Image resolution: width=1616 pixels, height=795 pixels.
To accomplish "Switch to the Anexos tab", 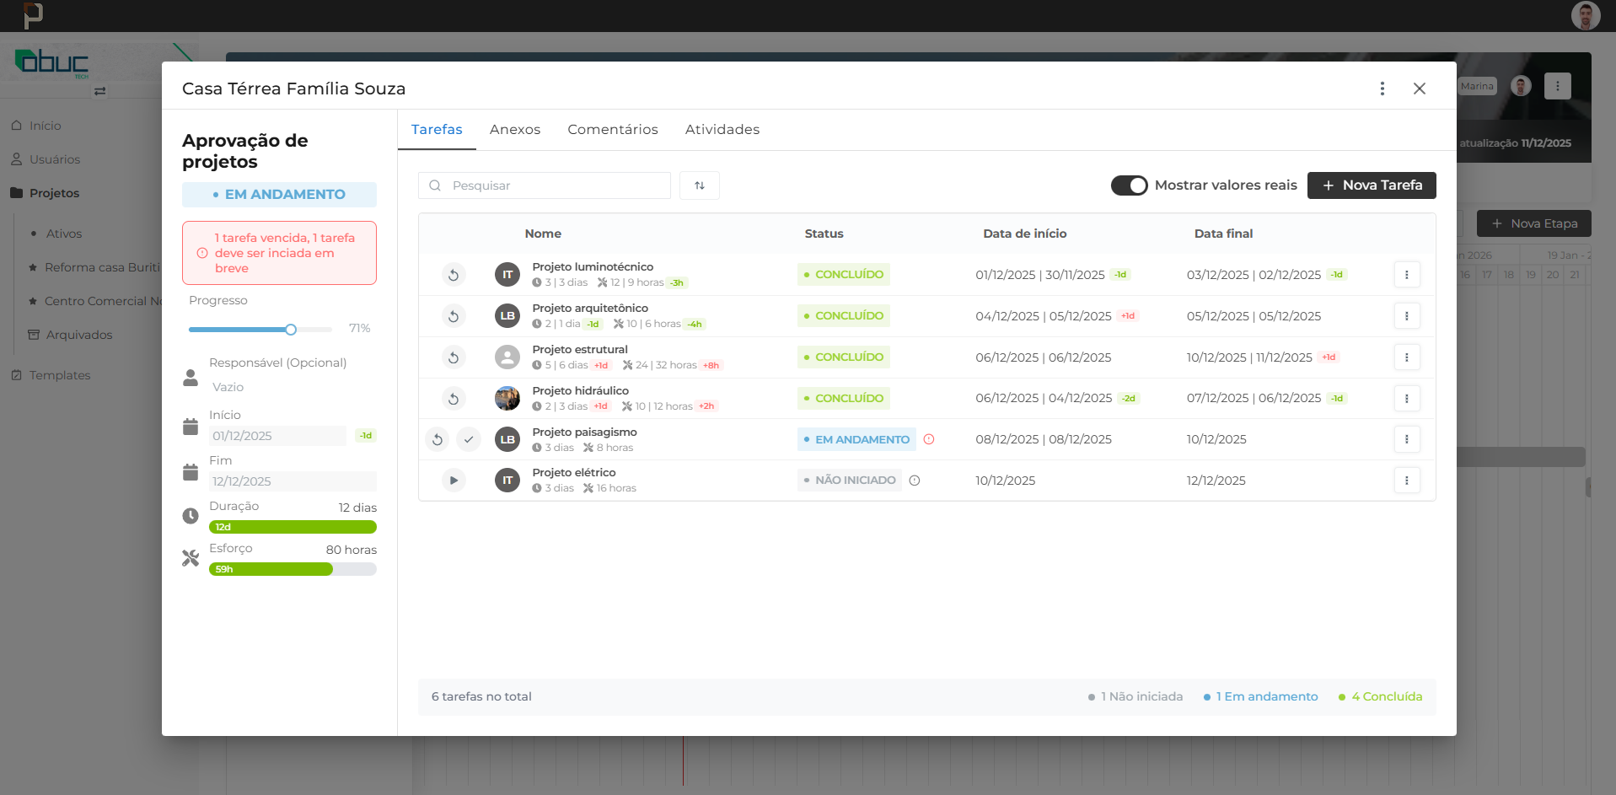I will (x=515, y=130).
